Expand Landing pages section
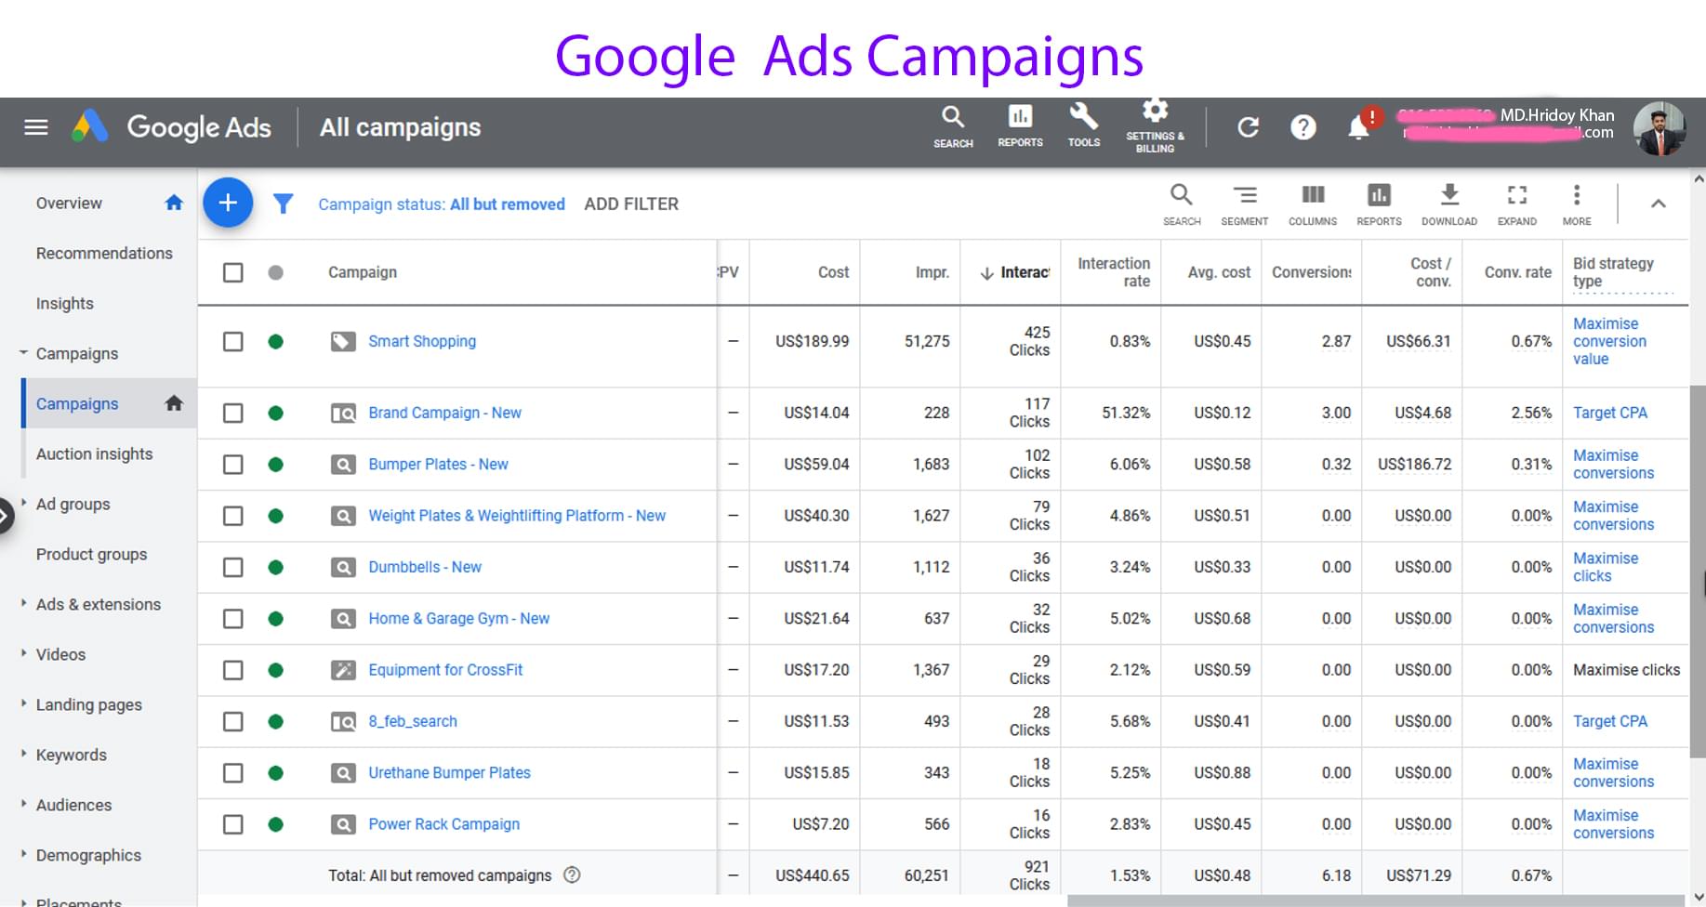The image size is (1706, 907). click(x=23, y=703)
